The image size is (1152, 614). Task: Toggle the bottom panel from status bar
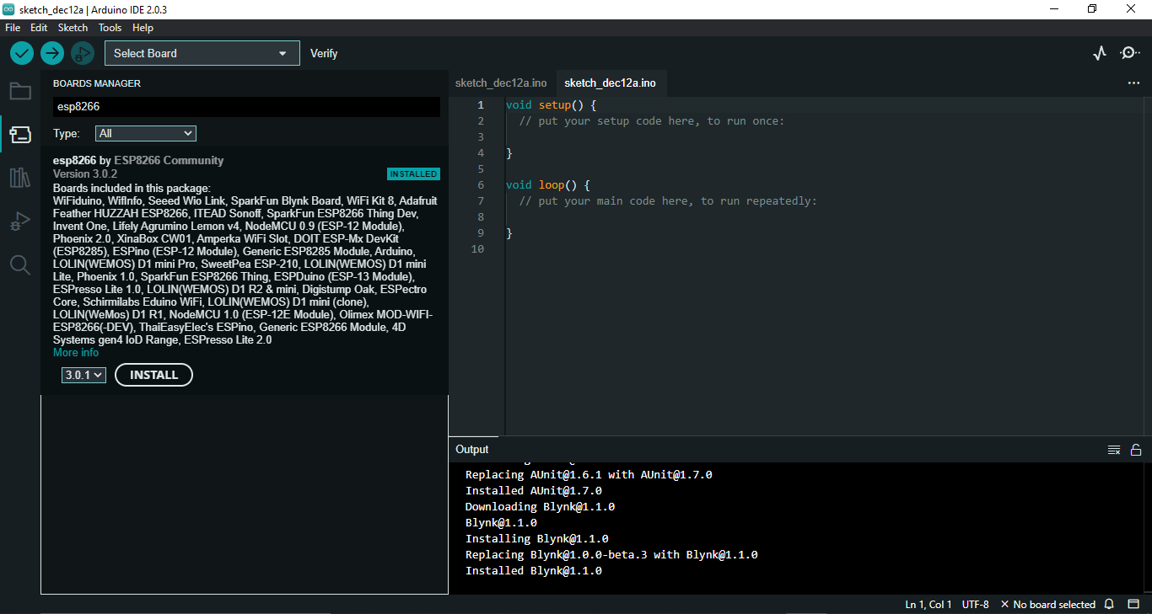tap(1133, 604)
